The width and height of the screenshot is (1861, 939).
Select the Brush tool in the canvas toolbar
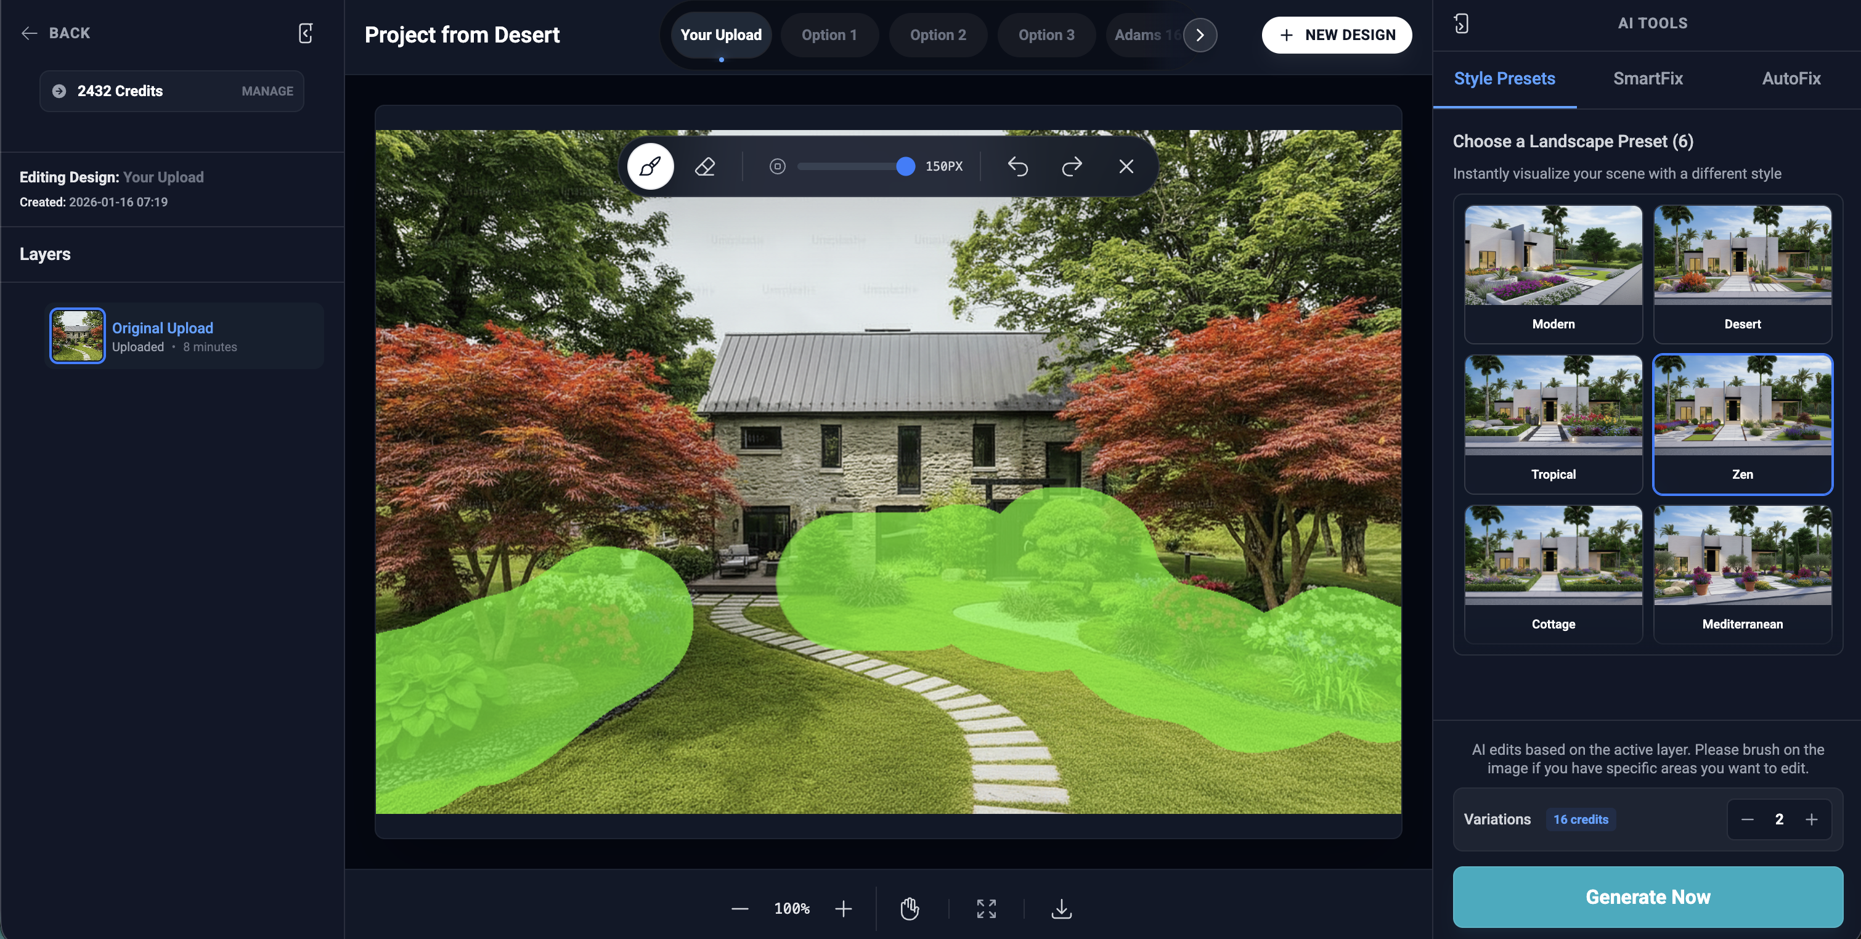click(x=650, y=166)
